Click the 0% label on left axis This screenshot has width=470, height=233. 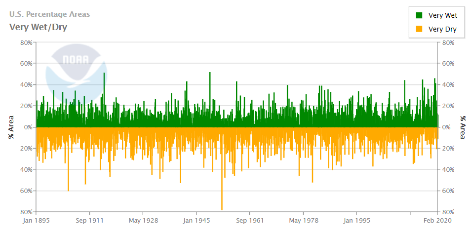tap(27, 127)
